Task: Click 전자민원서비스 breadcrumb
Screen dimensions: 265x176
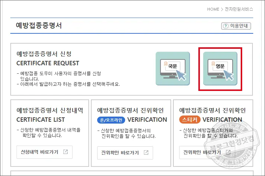Action: [x=239, y=9]
